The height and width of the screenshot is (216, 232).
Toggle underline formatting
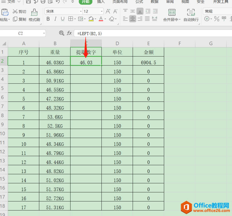coord(62,19)
